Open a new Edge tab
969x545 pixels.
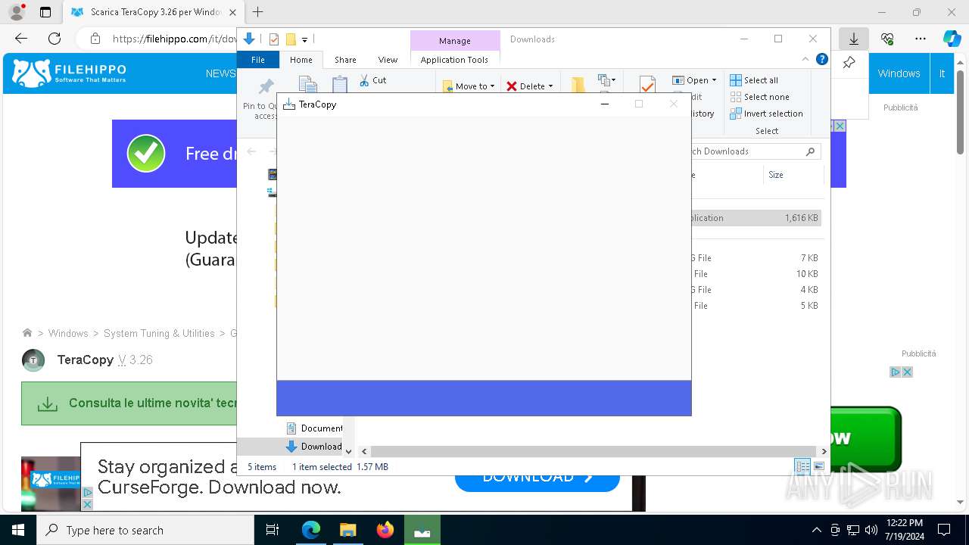(258, 12)
